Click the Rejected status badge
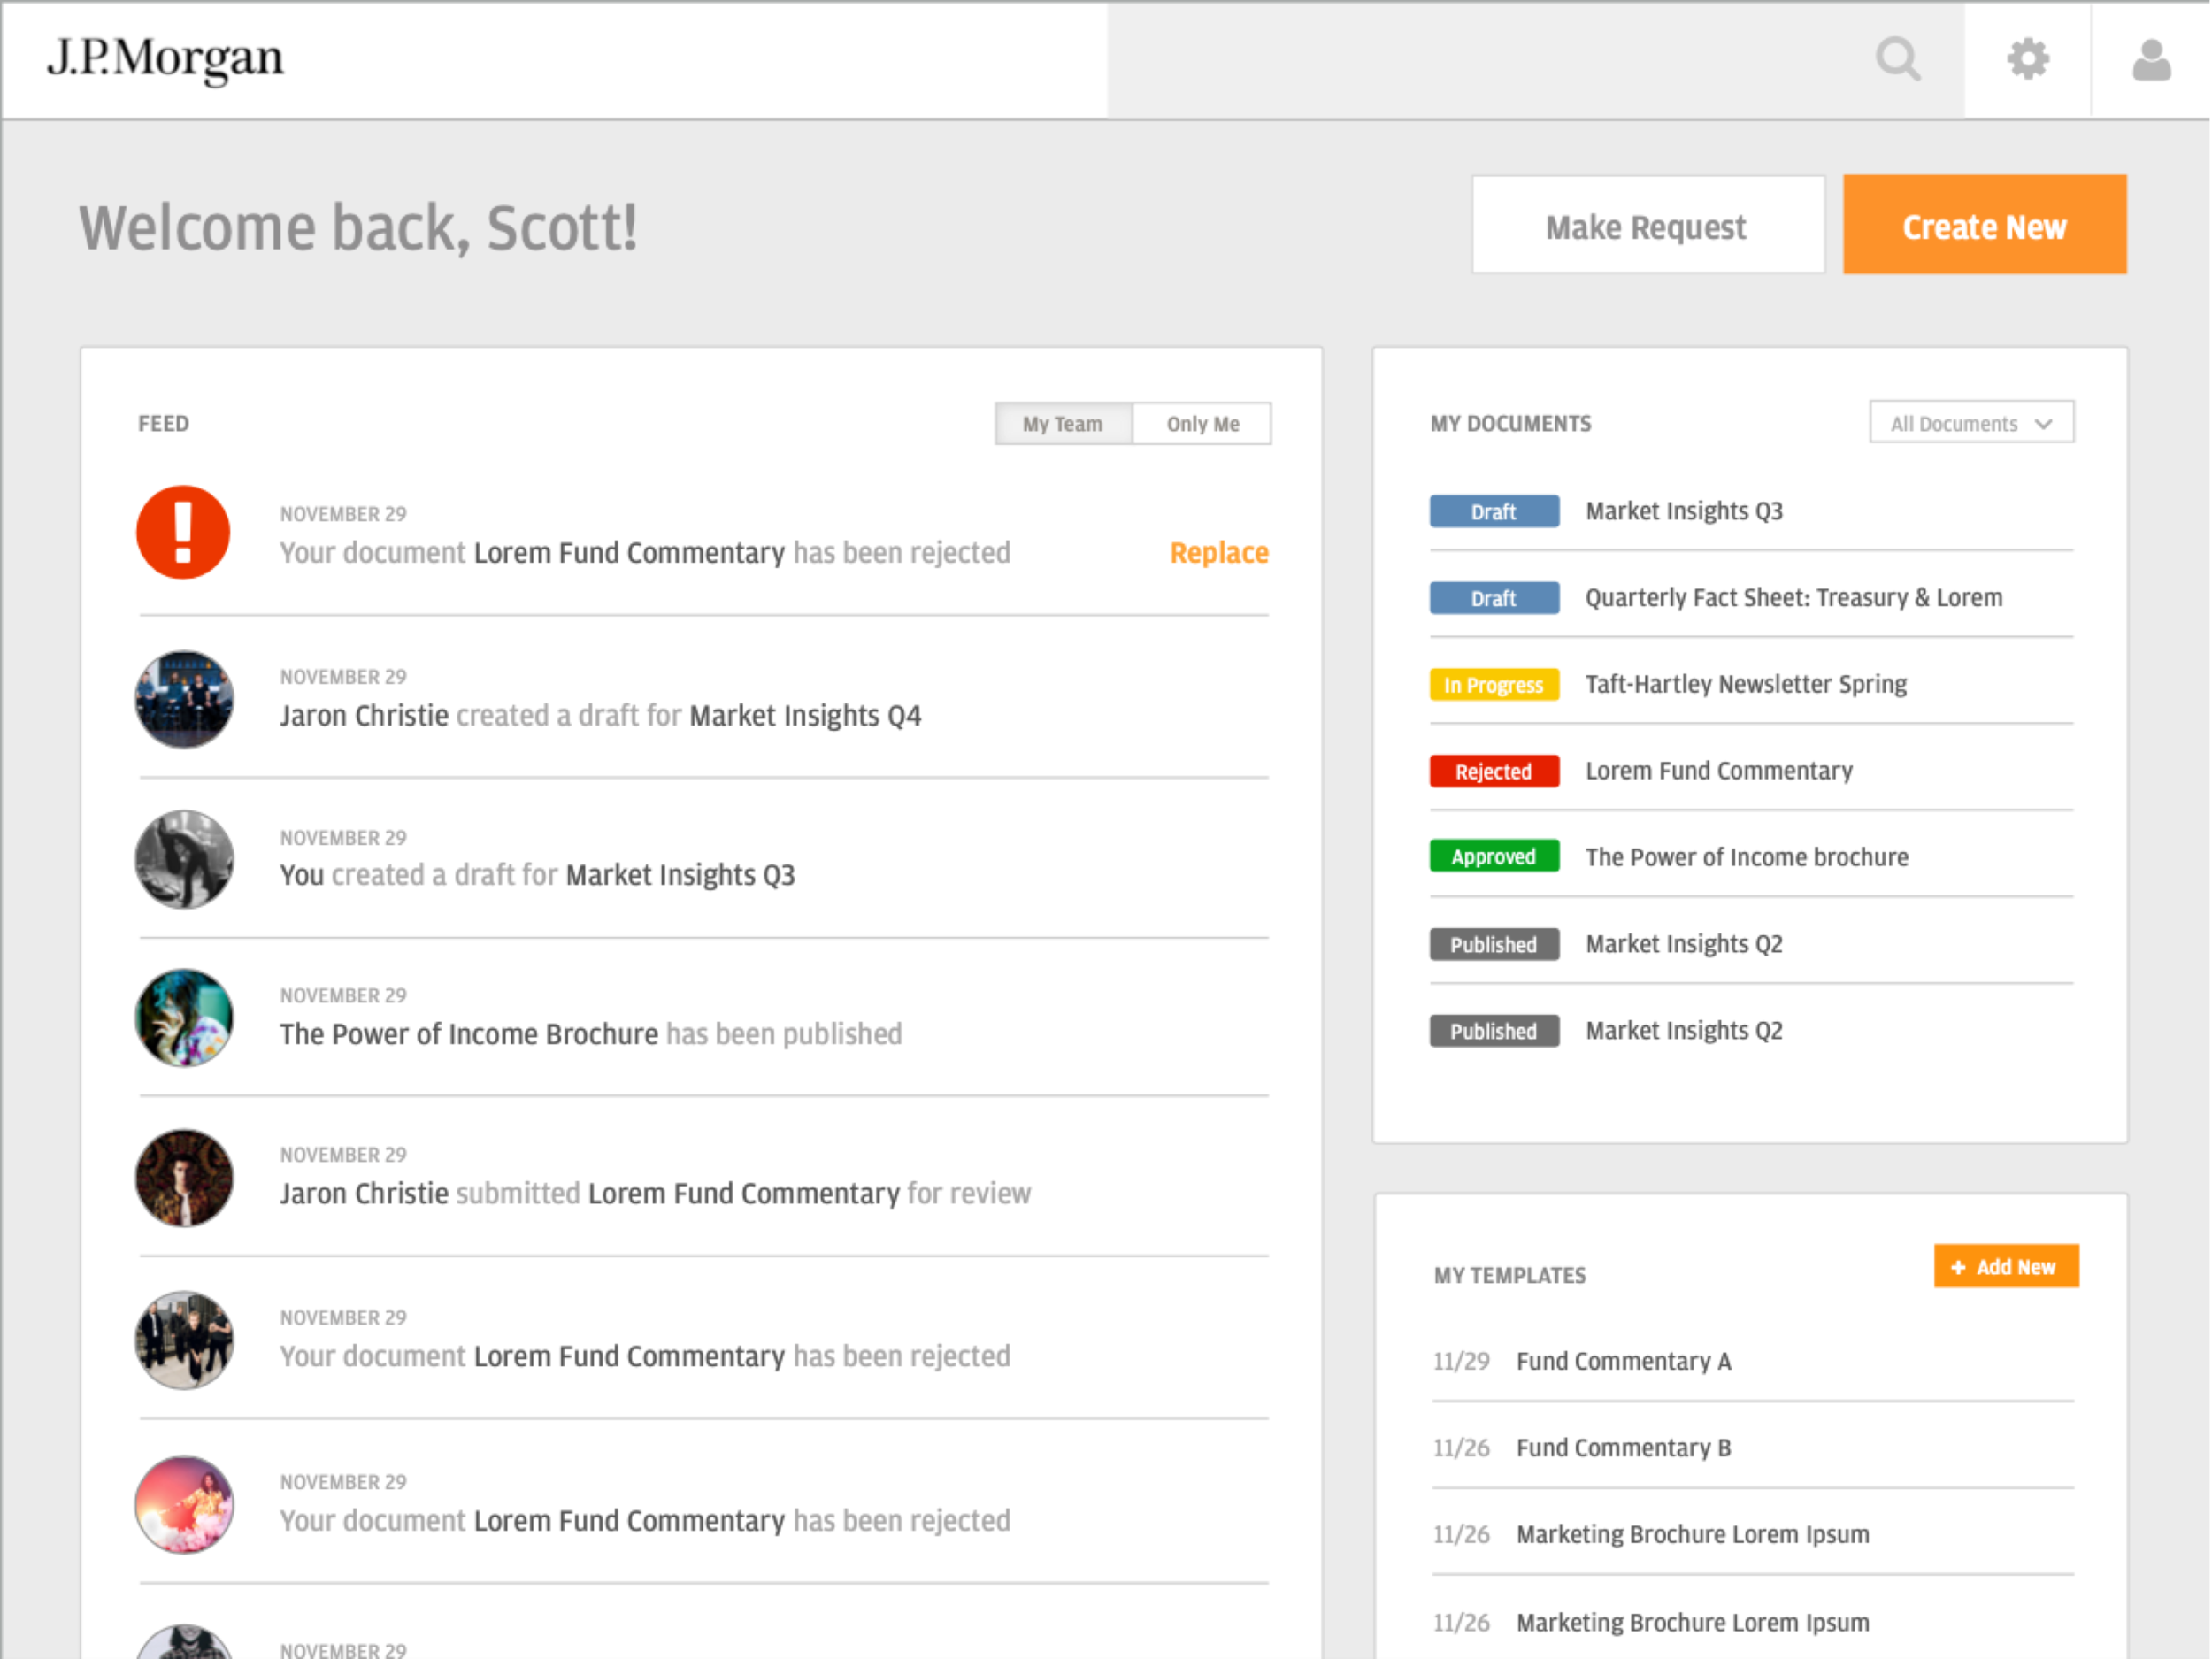This screenshot has height=1659, width=2212. (1493, 771)
